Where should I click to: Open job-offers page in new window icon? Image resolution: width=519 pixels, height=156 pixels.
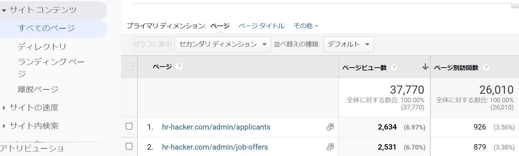330,147
